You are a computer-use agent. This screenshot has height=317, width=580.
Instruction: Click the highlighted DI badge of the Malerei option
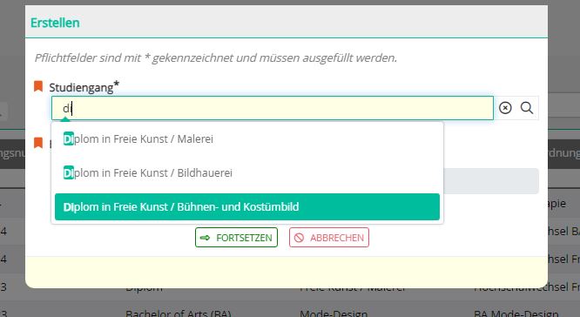coord(69,138)
